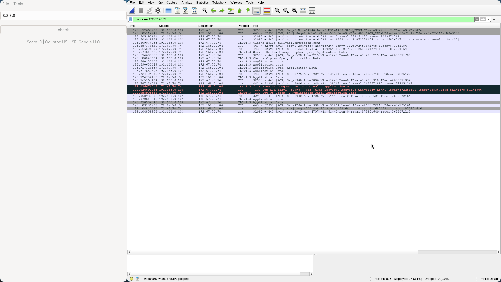This screenshot has width=501, height=282.
Task: Open Wireshark Edit menu
Action: 141,3
